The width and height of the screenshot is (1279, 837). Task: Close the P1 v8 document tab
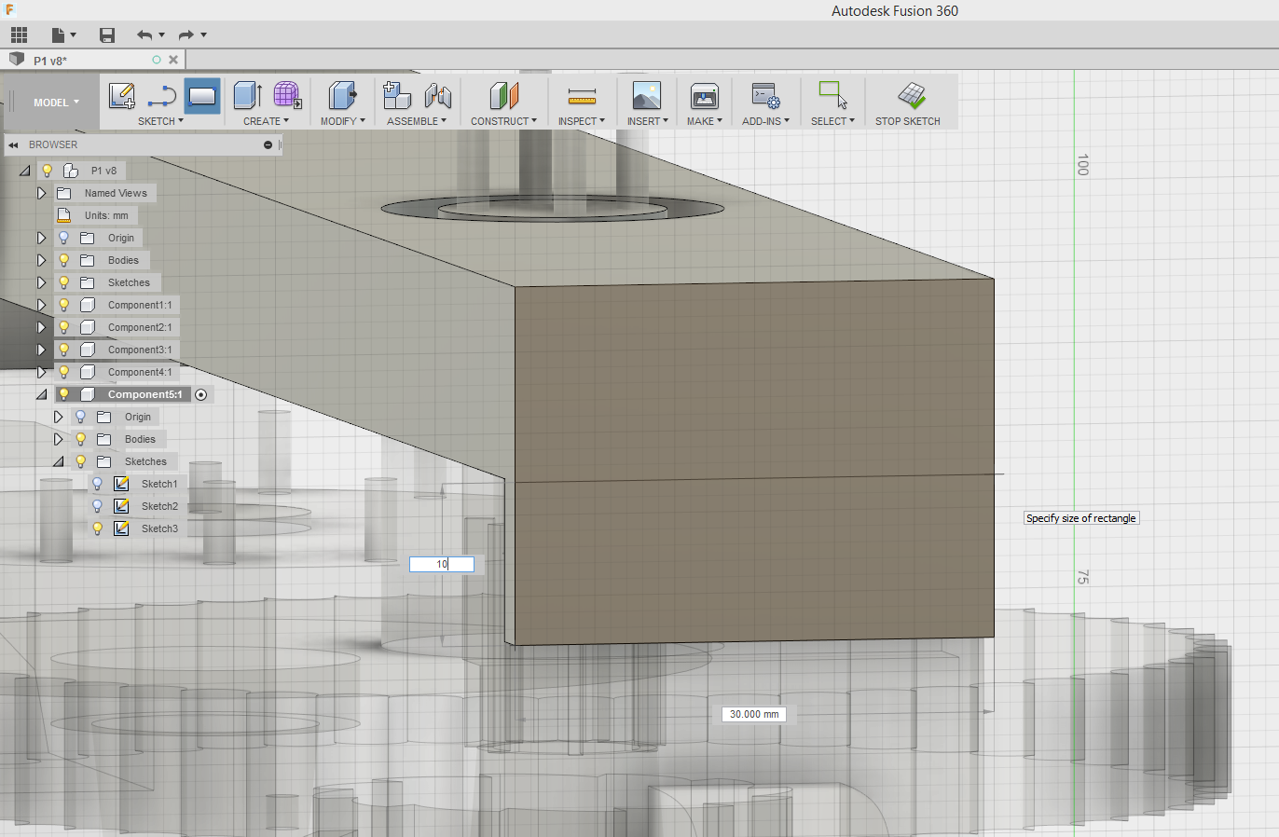point(173,60)
